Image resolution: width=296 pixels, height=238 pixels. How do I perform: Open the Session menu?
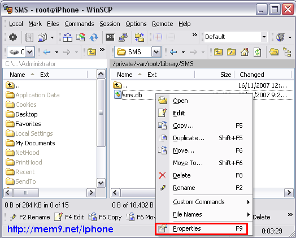click(x=110, y=24)
